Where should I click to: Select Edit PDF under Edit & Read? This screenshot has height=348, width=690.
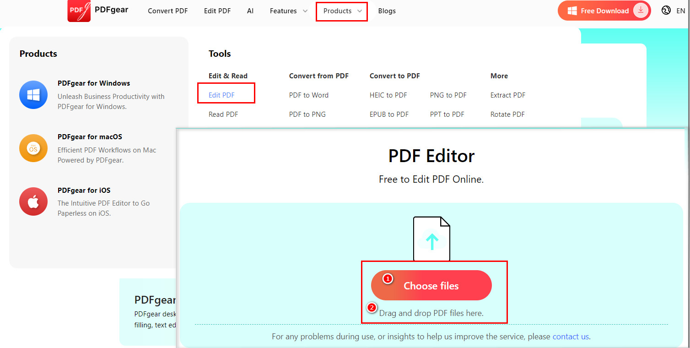(x=221, y=95)
